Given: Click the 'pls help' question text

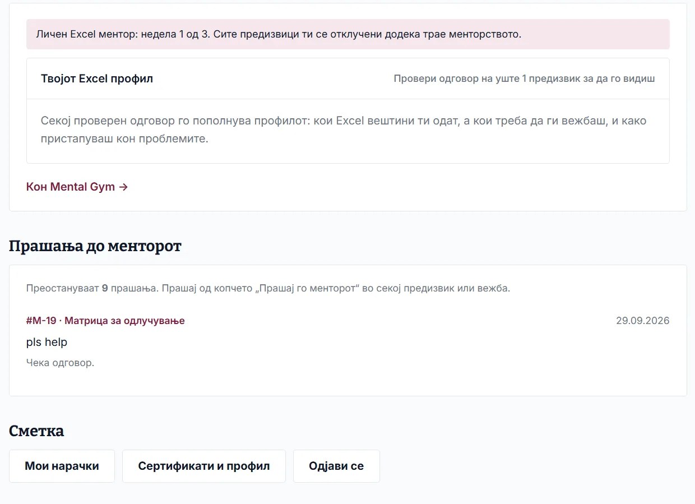Looking at the screenshot, I should (47, 342).
